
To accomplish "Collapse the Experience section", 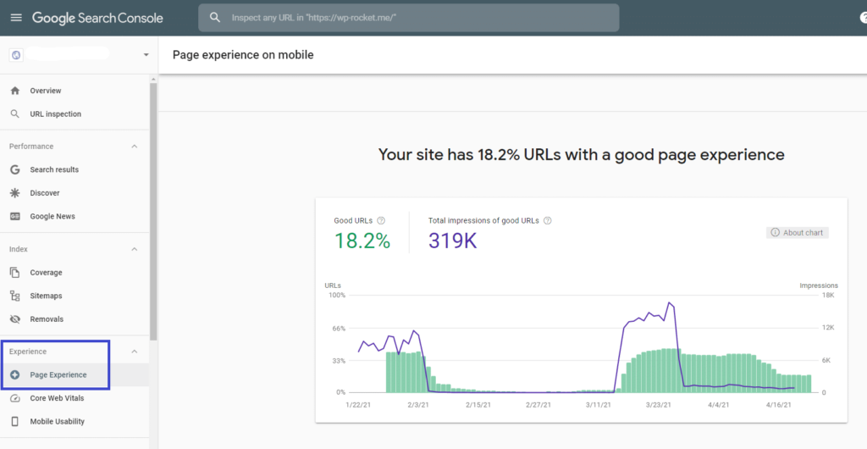I will [x=134, y=352].
